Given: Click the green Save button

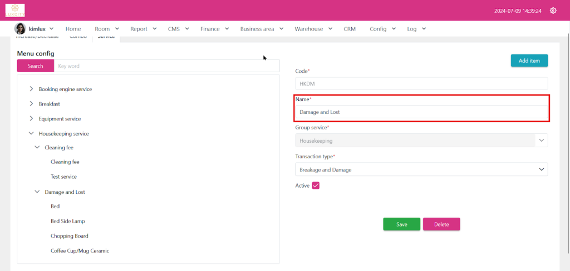Looking at the screenshot, I should point(401,224).
